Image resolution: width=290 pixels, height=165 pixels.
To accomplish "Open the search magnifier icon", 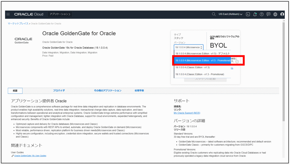I will pyautogui.click(x=214, y=14).
